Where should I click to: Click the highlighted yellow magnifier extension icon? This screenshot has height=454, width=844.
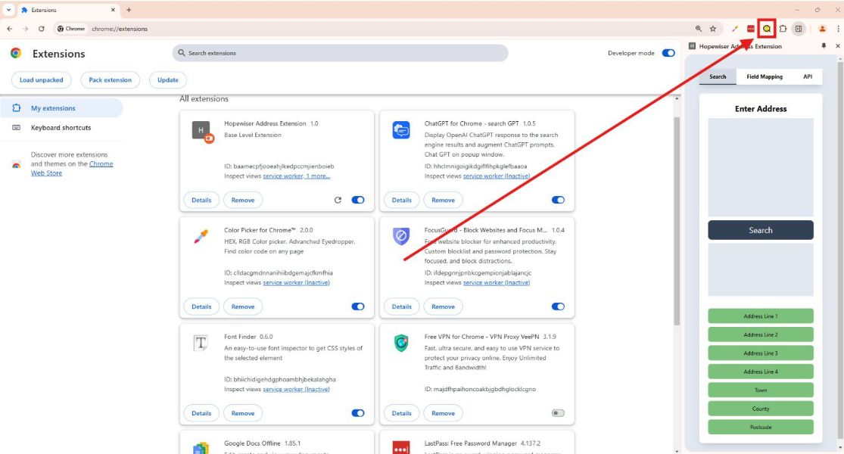pos(767,29)
